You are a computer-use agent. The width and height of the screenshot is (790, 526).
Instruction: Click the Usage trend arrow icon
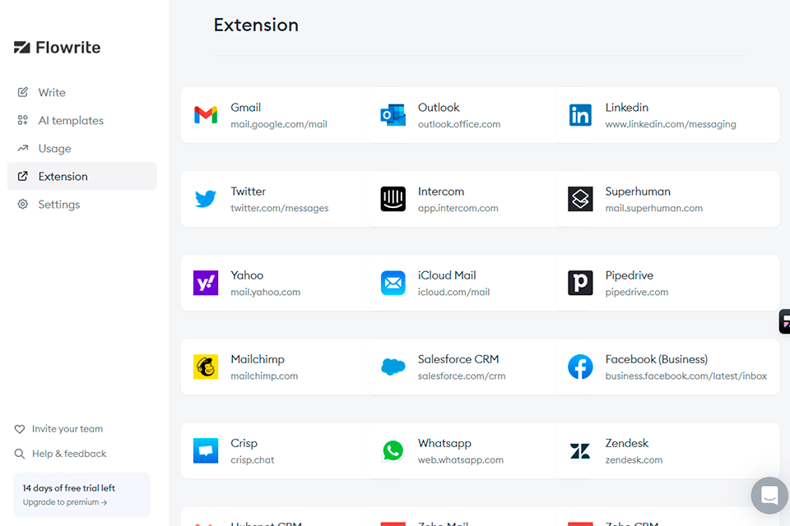23,148
